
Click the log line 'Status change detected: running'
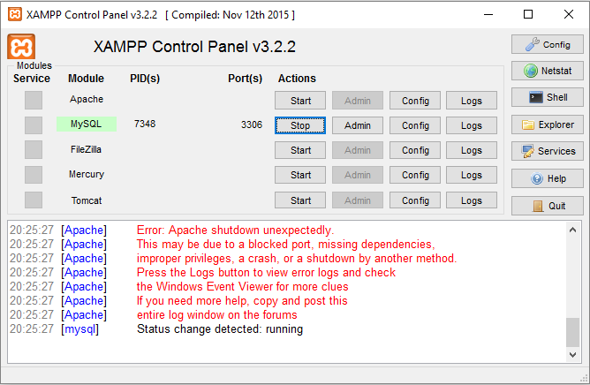[x=220, y=328]
